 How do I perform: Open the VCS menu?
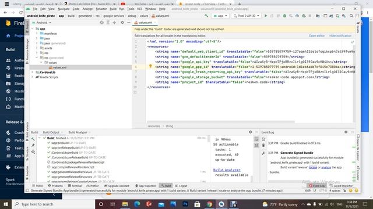click(x=140, y=9)
